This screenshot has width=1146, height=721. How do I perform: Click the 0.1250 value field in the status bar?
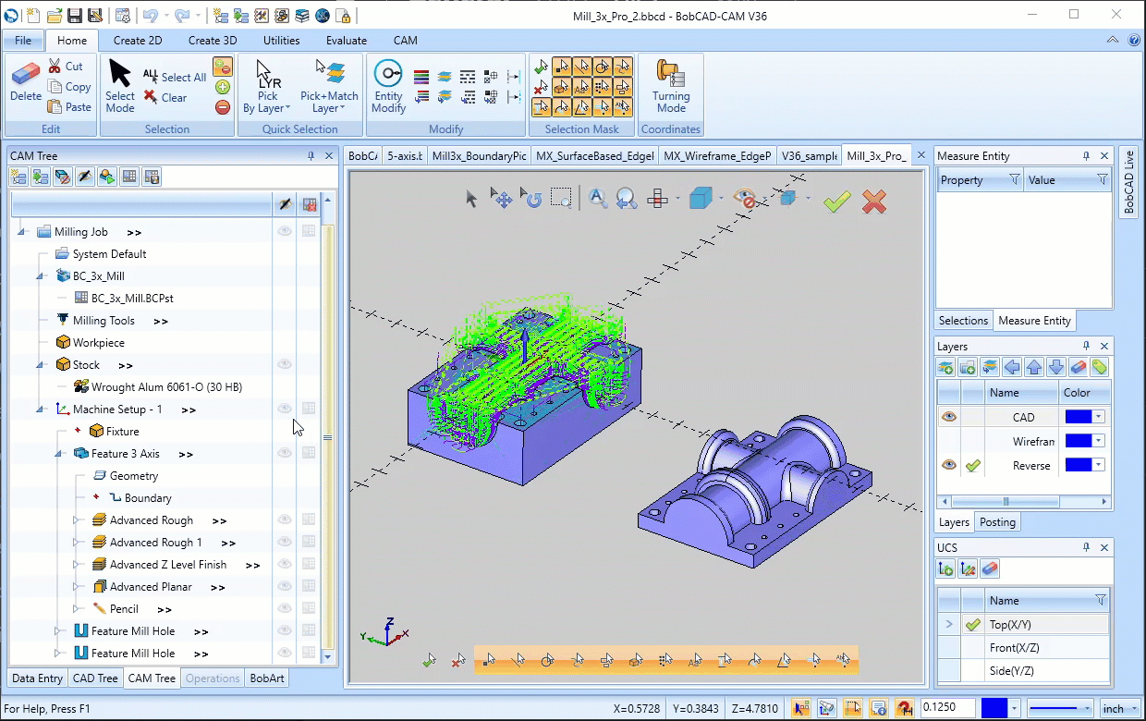click(x=947, y=709)
